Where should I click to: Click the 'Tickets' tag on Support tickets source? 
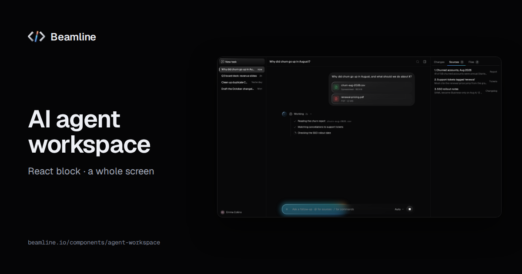click(x=493, y=81)
